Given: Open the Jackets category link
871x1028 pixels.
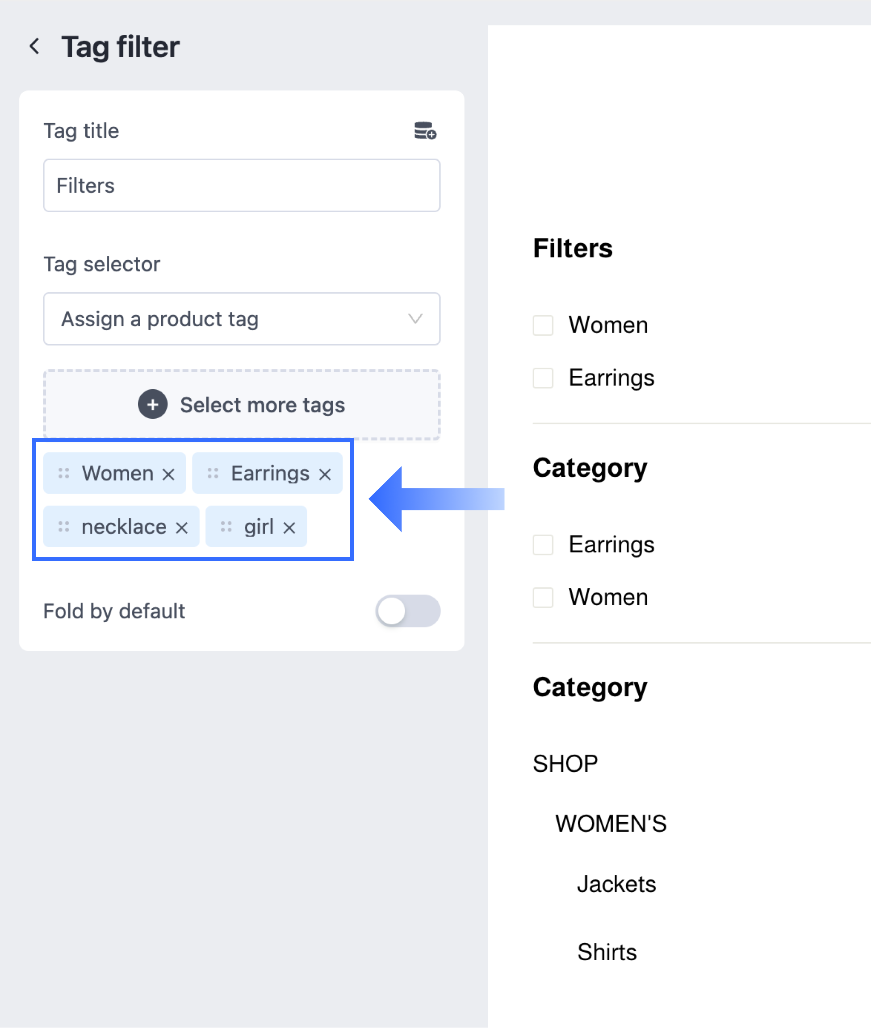Looking at the screenshot, I should pos(616,884).
